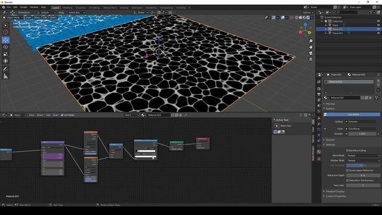Toggle camera view icon in viewport
The height and width of the screenshot is (215, 382).
[x=310, y=53]
